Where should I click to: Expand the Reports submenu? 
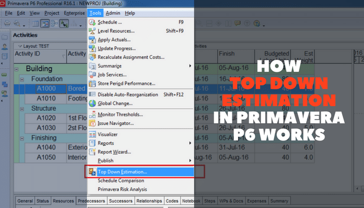[x=140, y=143]
